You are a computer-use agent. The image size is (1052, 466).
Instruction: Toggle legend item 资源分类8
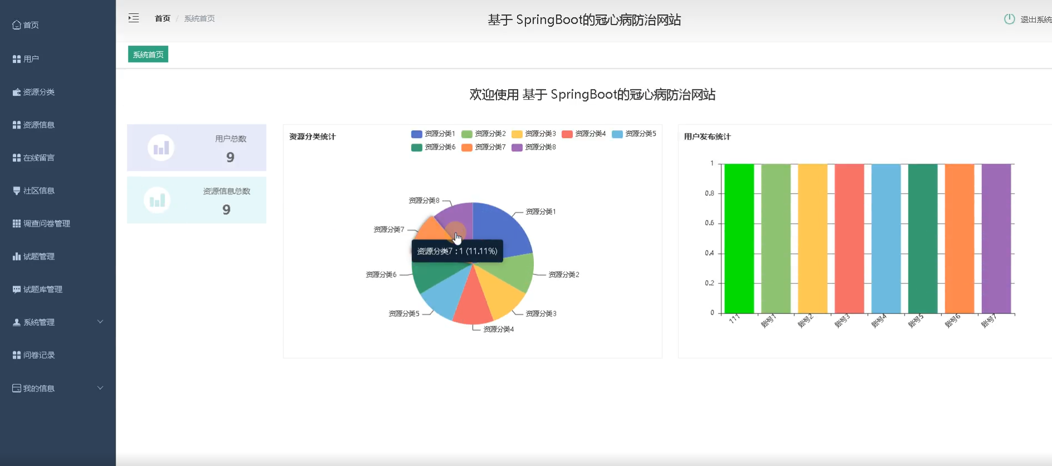pos(533,147)
